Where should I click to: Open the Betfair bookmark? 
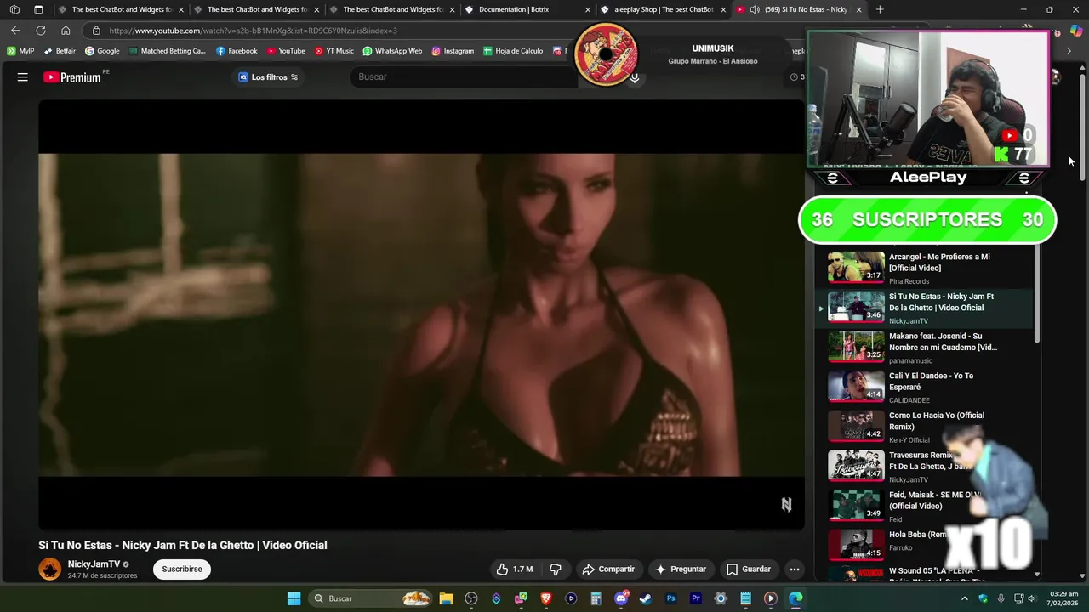(60, 51)
